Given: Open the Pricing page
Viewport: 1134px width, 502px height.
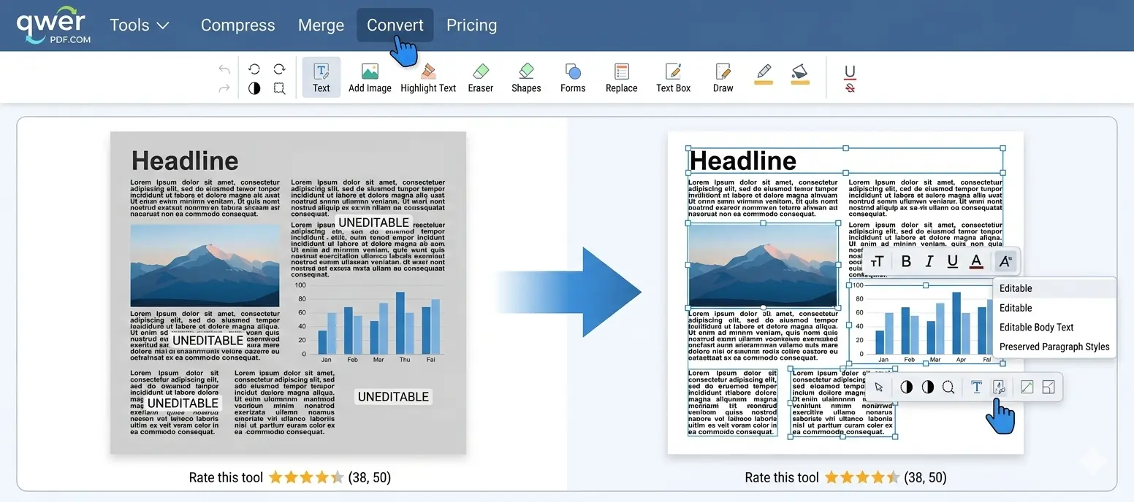Looking at the screenshot, I should coord(471,25).
